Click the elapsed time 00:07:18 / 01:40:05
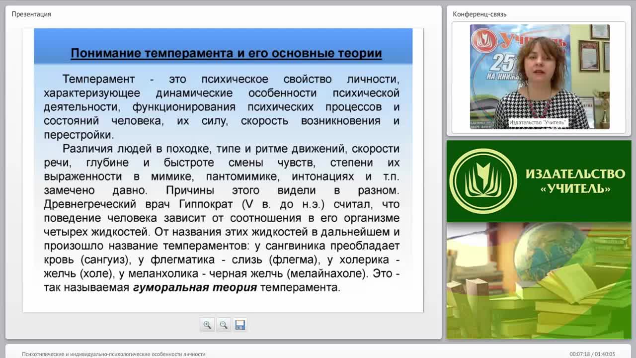Screen dimensions: 636x358 click(592, 354)
